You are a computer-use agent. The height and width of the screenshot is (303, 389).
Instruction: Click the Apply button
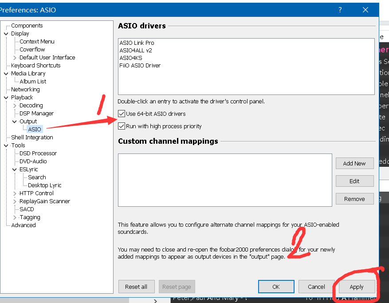click(x=357, y=287)
